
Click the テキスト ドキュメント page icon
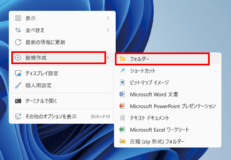[x=122, y=117]
